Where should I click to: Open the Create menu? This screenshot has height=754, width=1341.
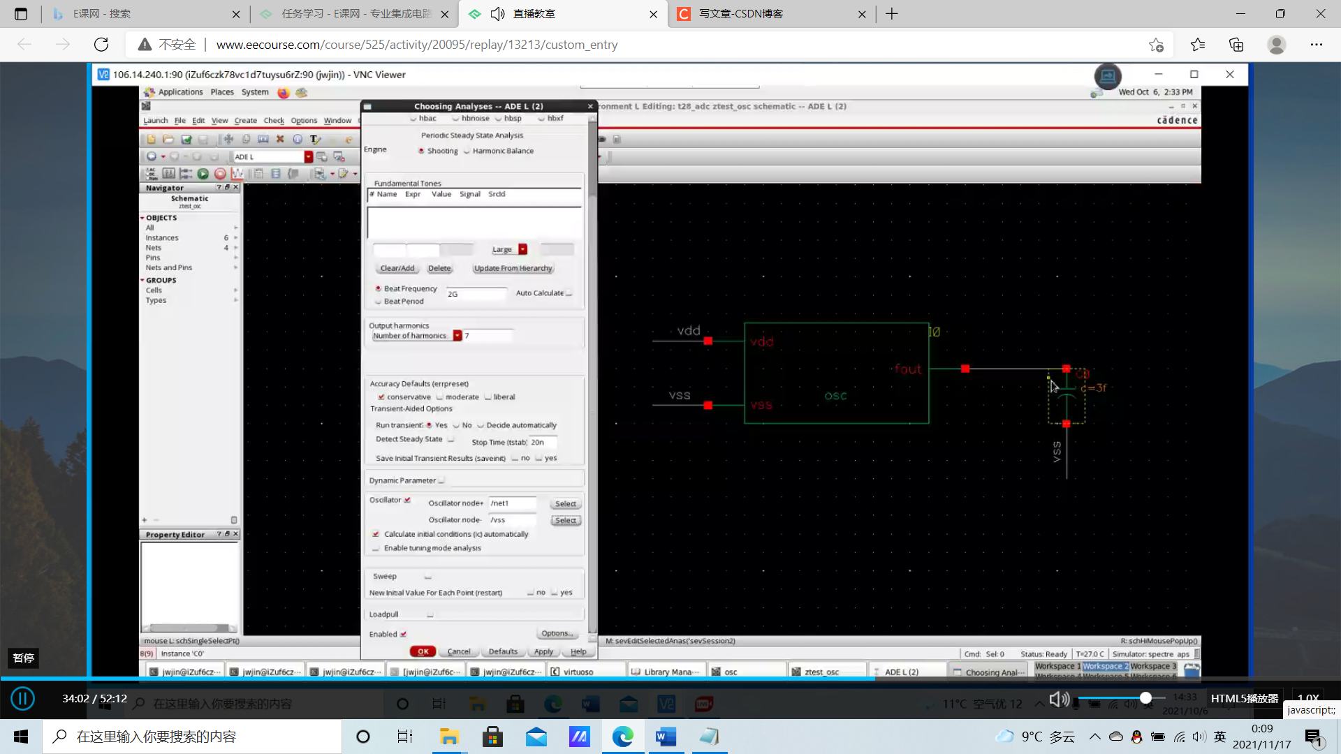(x=245, y=121)
